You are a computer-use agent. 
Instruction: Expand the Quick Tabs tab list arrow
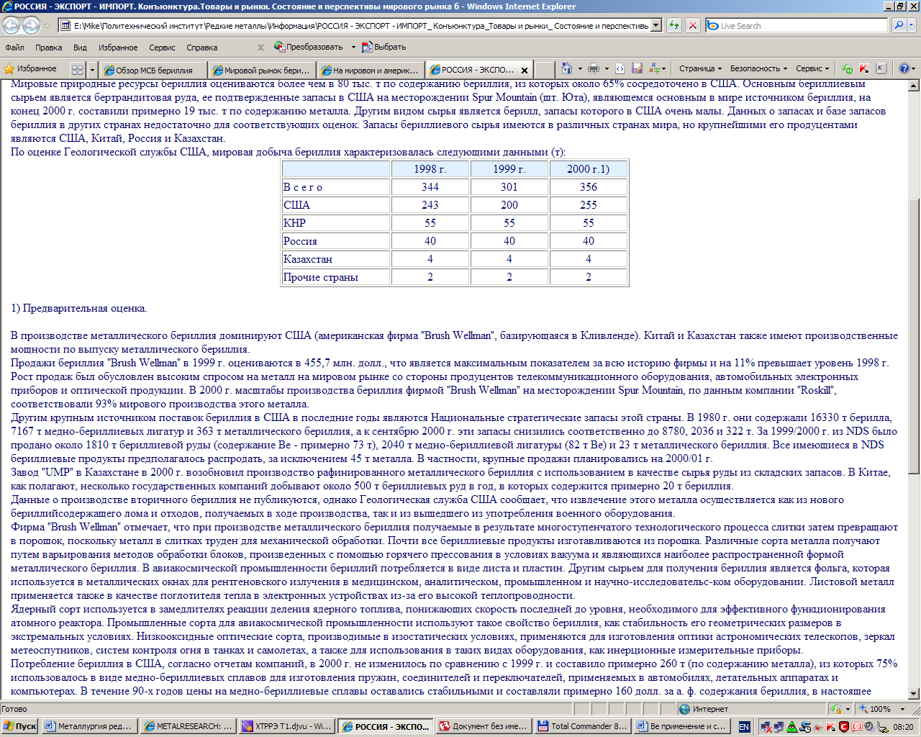92,70
